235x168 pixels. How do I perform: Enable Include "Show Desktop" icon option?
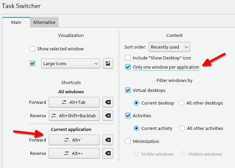128,58
